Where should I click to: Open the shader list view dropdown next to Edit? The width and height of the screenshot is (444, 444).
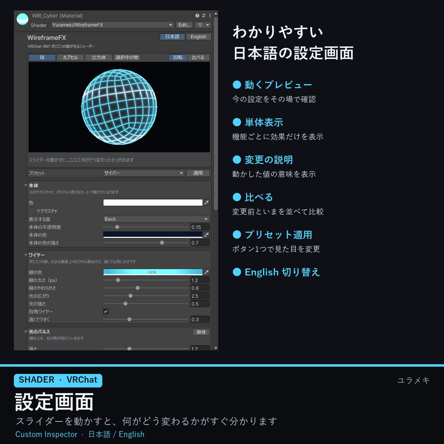(x=203, y=25)
